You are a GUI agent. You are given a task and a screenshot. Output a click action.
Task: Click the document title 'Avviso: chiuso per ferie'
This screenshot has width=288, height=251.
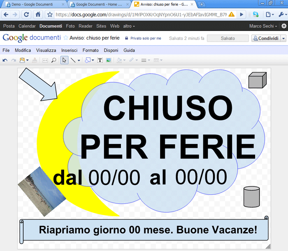click(x=94, y=38)
